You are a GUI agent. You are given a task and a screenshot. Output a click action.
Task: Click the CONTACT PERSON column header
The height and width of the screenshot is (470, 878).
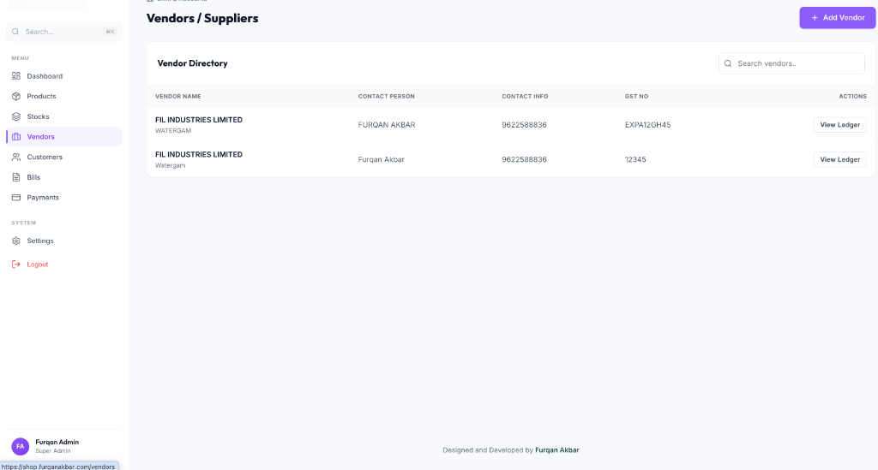(387, 96)
